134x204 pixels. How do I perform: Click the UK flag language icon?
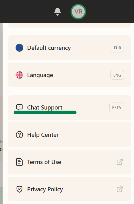(x=19, y=75)
